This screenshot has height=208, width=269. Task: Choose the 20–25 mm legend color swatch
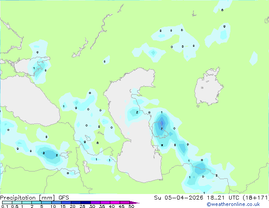point(76,202)
